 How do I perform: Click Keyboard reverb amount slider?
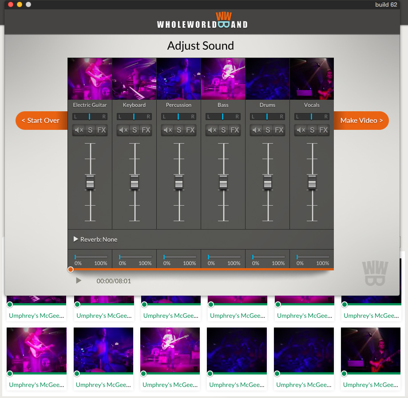click(x=135, y=257)
